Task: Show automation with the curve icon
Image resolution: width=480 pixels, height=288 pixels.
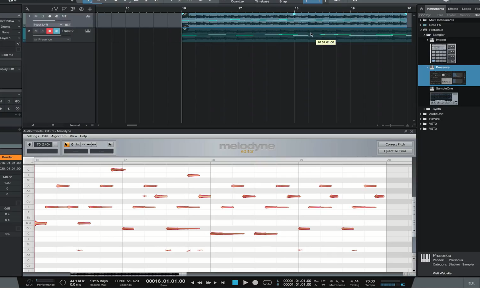Action: point(54,9)
